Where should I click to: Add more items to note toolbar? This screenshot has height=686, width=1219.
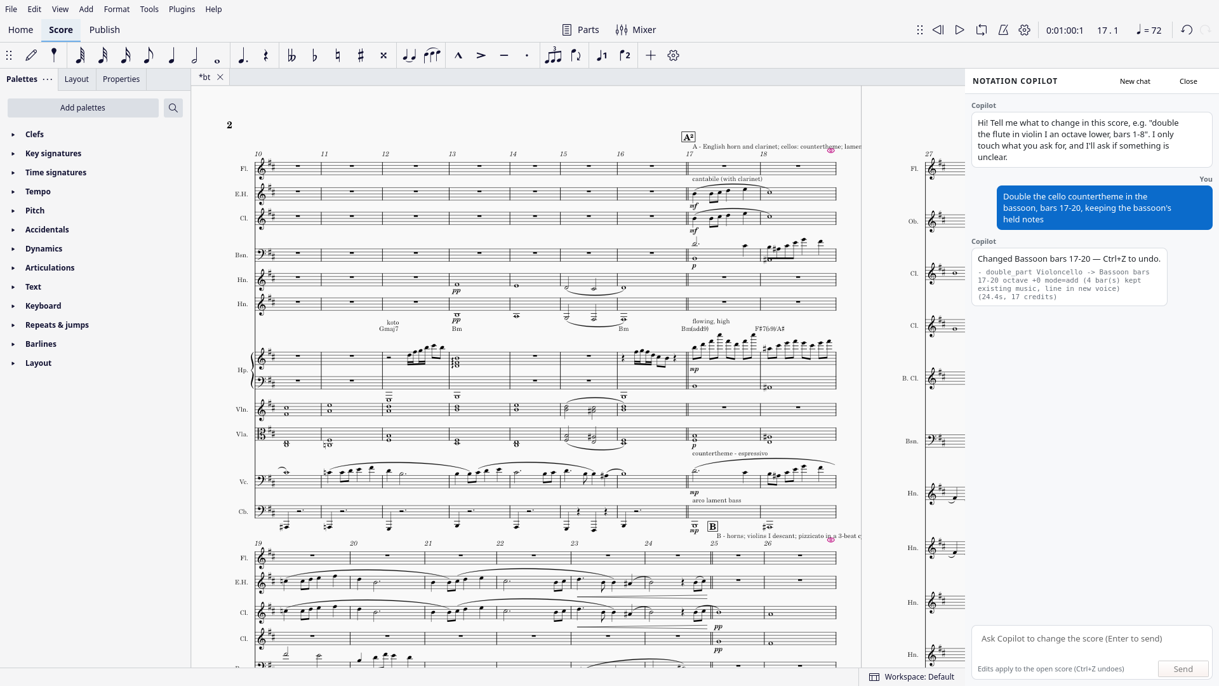click(x=651, y=56)
